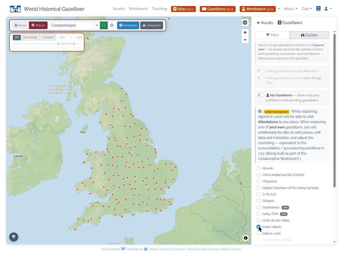Click the info icon beside Under development
342x256 pixels.
click(x=260, y=111)
